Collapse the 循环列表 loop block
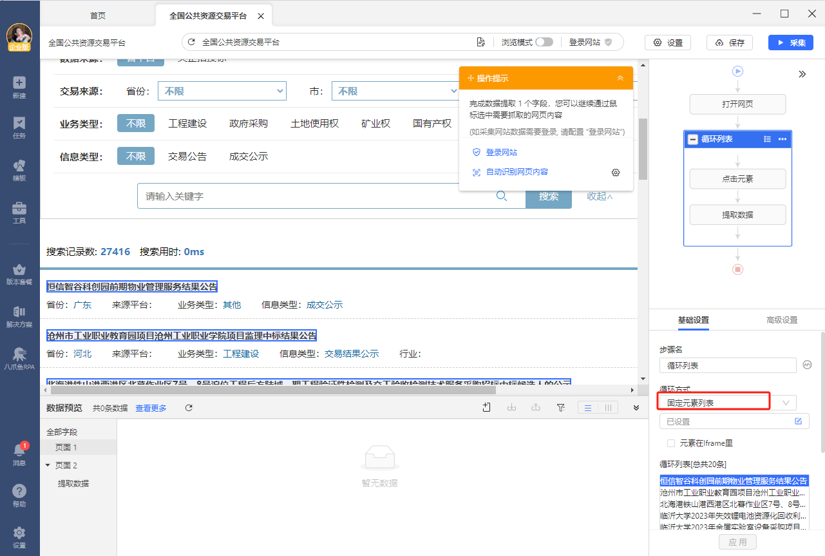 click(693, 139)
